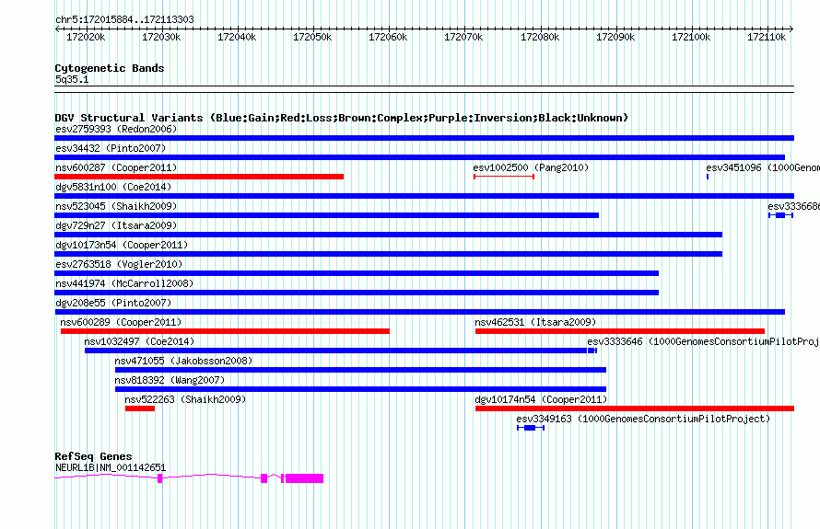Click the nsv818392 (Wang2007) blue bar
This screenshot has width=820, height=529.
click(x=360, y=389)
